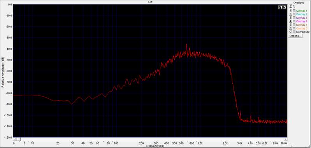Set Overlay 1 with the 1 button

[x=291, y=11]
